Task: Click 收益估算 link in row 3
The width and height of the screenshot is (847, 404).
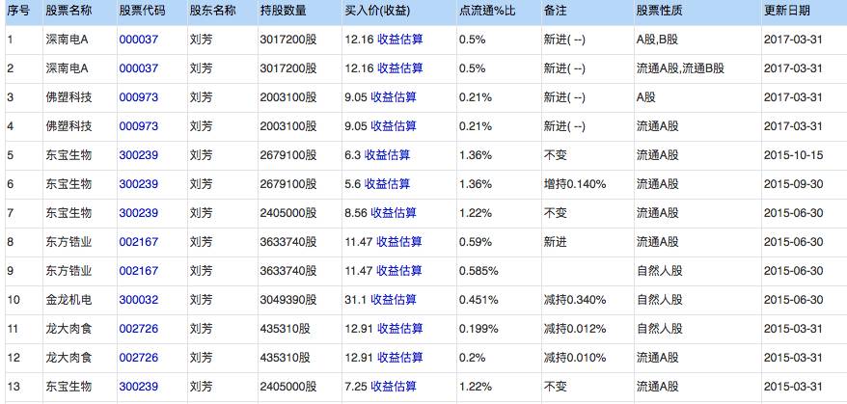Action: 394,97
